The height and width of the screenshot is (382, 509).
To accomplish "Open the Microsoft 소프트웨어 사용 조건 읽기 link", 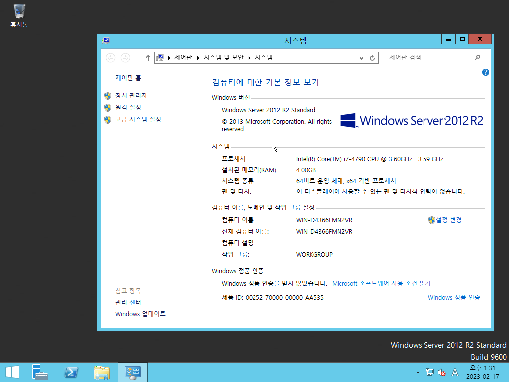I will click(x=381, y=283).
